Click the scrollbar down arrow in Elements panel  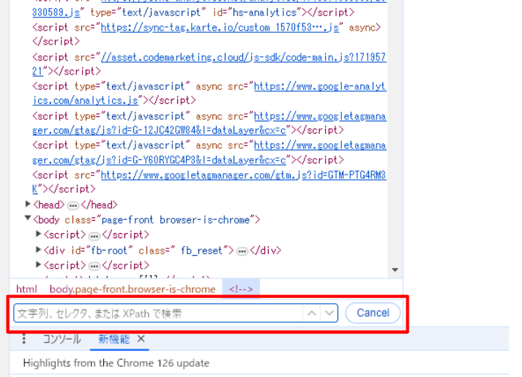click(x=395, y=270)
